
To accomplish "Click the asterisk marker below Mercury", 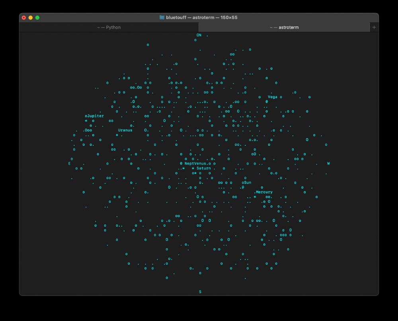I will click(255, 197).
